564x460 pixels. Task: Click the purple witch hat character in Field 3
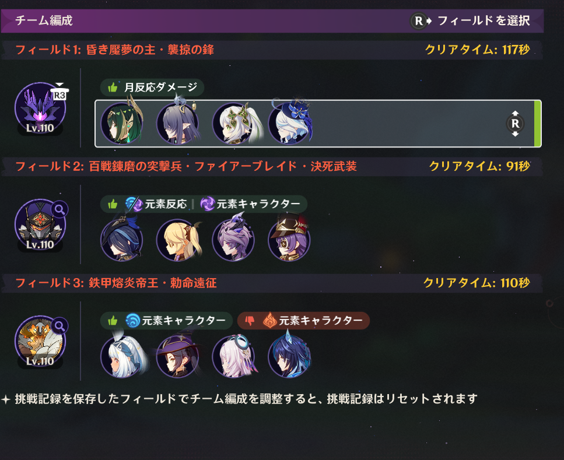[x=178, y=356]
